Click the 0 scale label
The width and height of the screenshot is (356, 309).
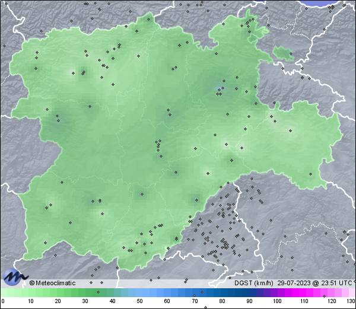tap(3, 301)
